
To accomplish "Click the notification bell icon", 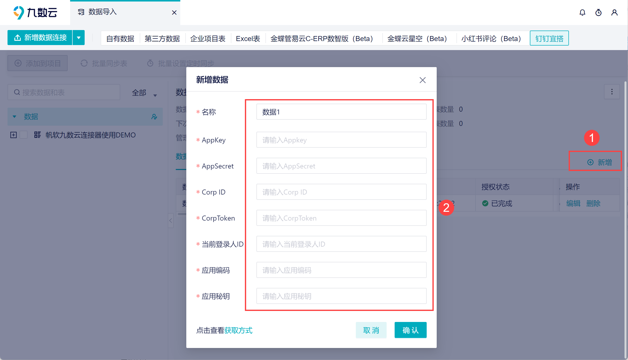I will tap(582, 13).
